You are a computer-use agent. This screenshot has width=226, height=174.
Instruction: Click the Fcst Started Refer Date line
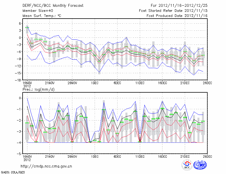coord(173,11)
